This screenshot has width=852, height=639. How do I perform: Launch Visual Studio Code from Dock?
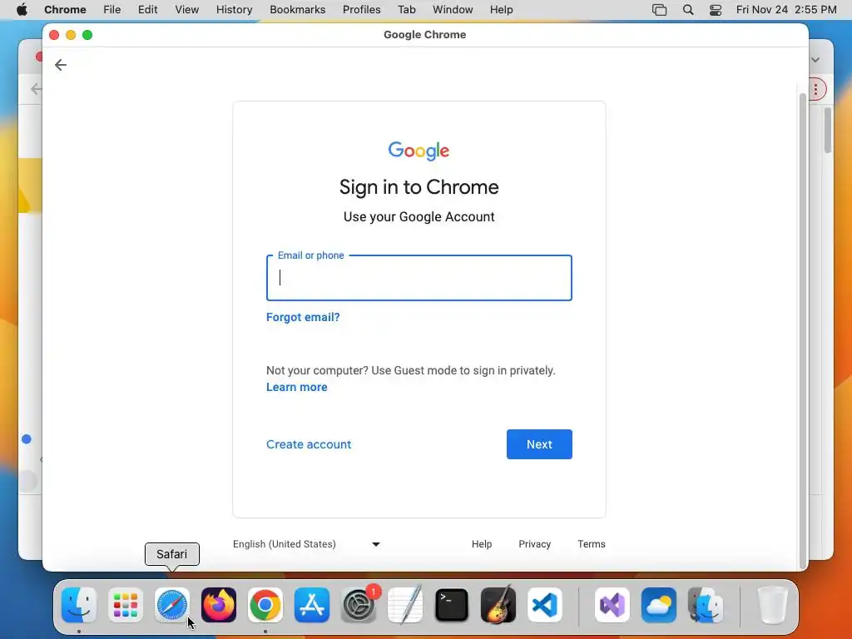click(545, 605)
